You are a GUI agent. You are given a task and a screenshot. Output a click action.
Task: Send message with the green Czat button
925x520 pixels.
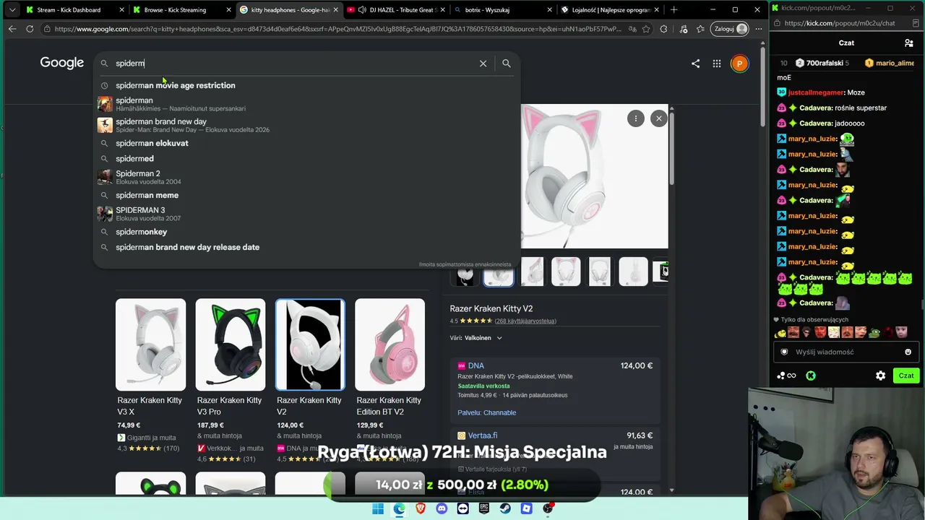click(x=906, y=376)
